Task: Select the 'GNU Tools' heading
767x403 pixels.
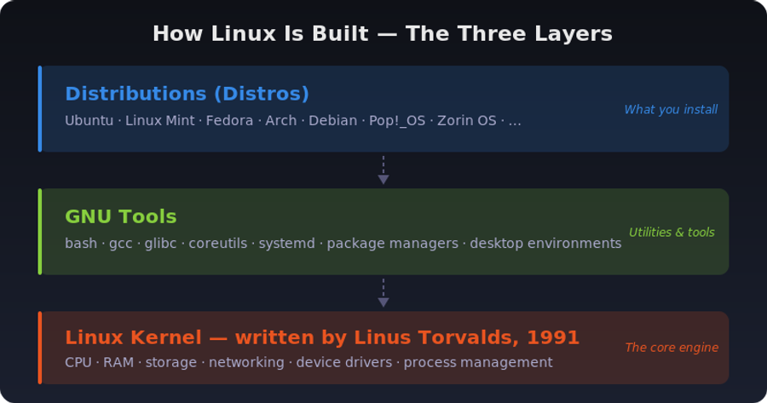Action: (x=121, y=216)
